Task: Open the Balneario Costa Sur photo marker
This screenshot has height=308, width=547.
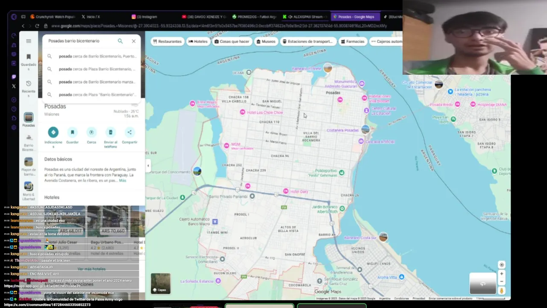Action: coord(383,237)
